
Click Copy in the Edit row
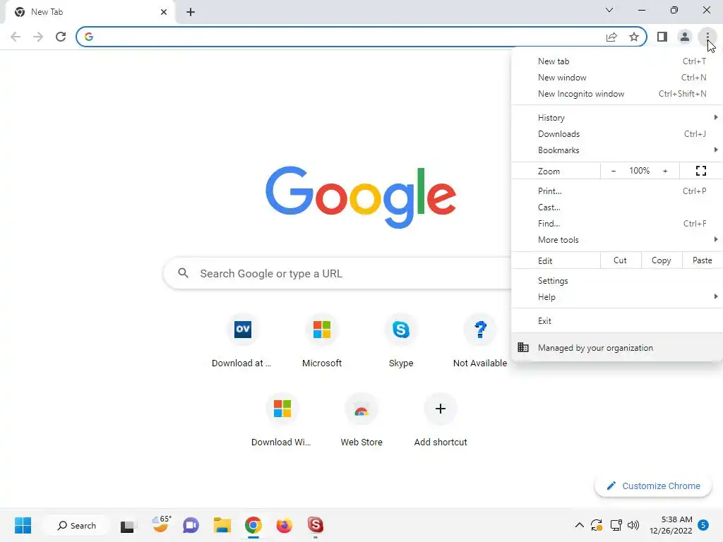(661, 260)
